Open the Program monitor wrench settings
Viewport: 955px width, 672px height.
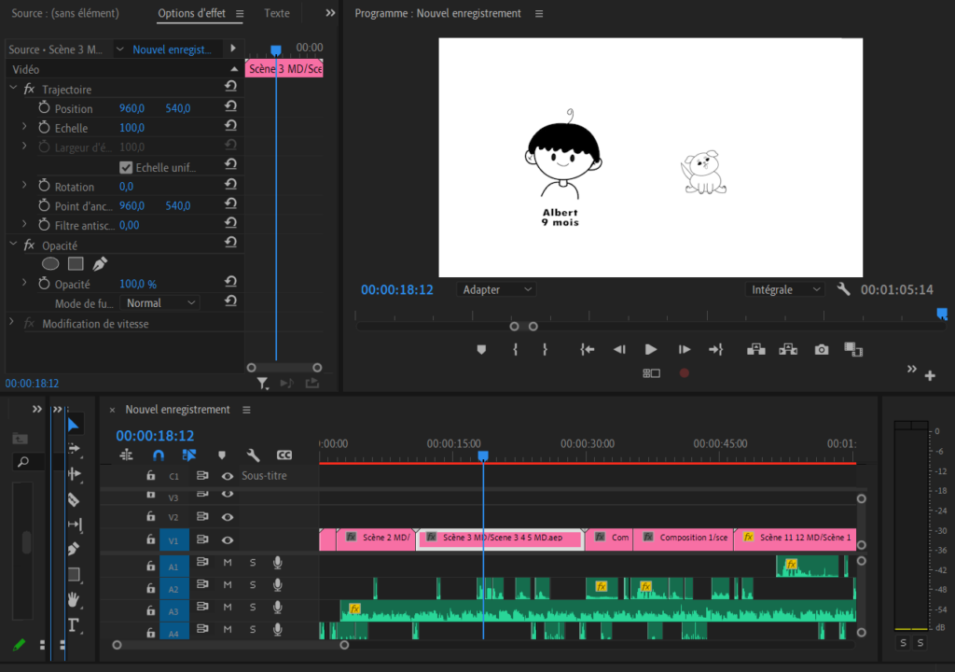tap(844, 289)
